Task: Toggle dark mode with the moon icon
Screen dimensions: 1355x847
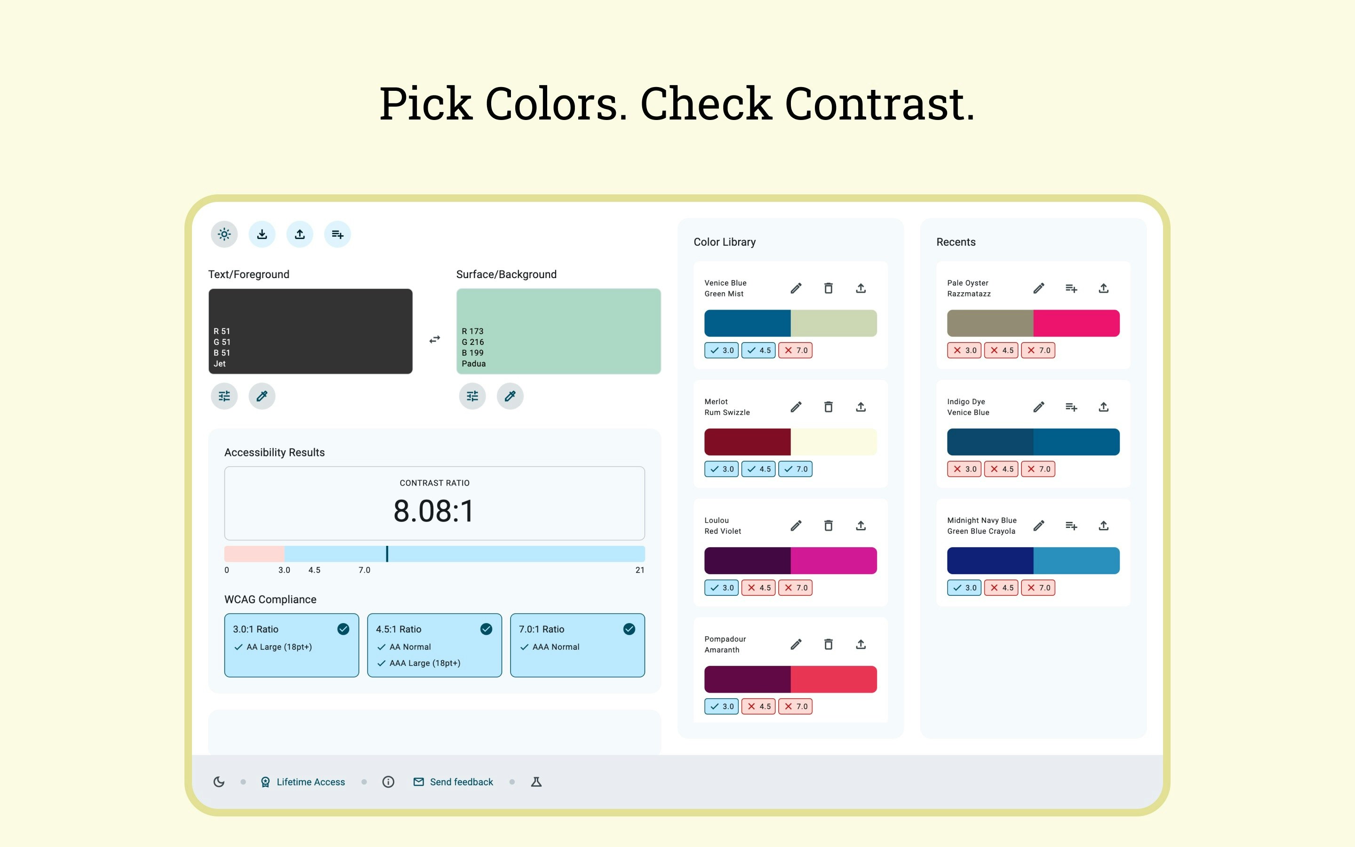Action: pyautogui.click(x=218, y=782)
